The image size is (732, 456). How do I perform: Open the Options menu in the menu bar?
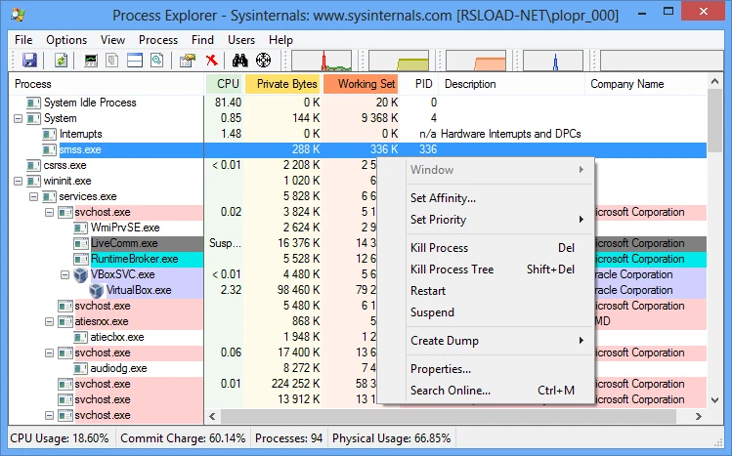66,40
